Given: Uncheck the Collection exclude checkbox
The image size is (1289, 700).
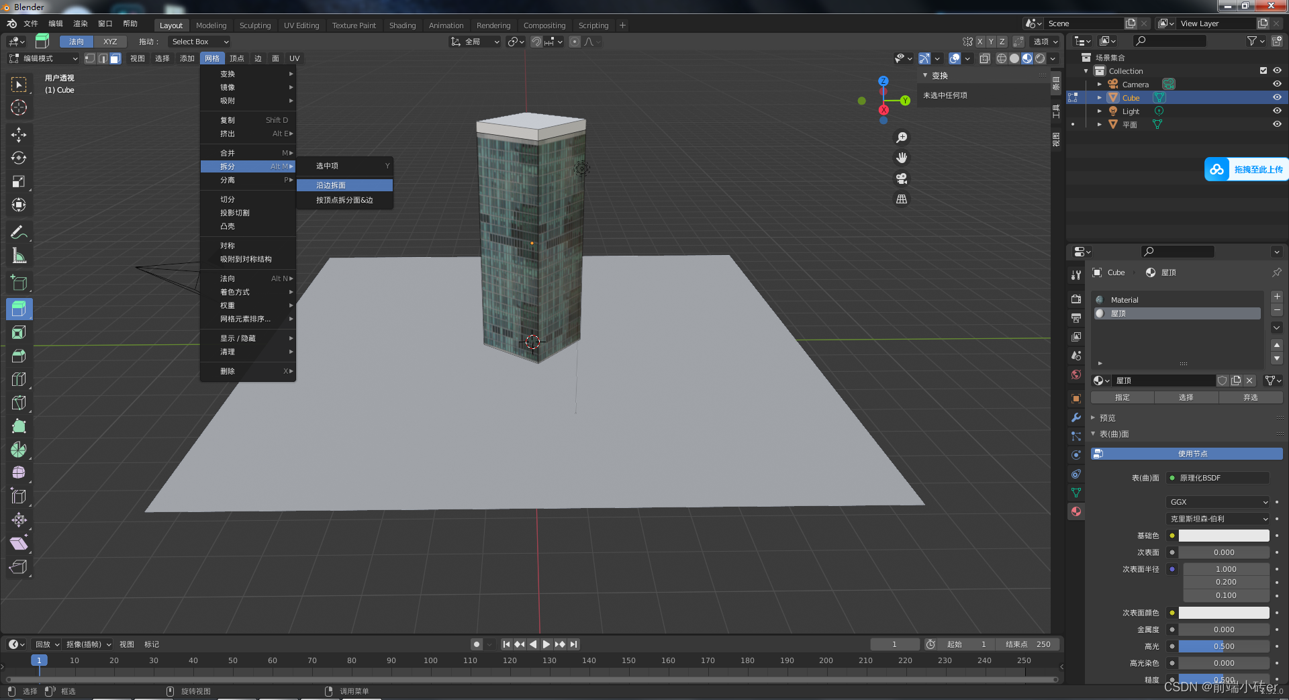Looking at the screenshot, I should (x=1263, y=70).
